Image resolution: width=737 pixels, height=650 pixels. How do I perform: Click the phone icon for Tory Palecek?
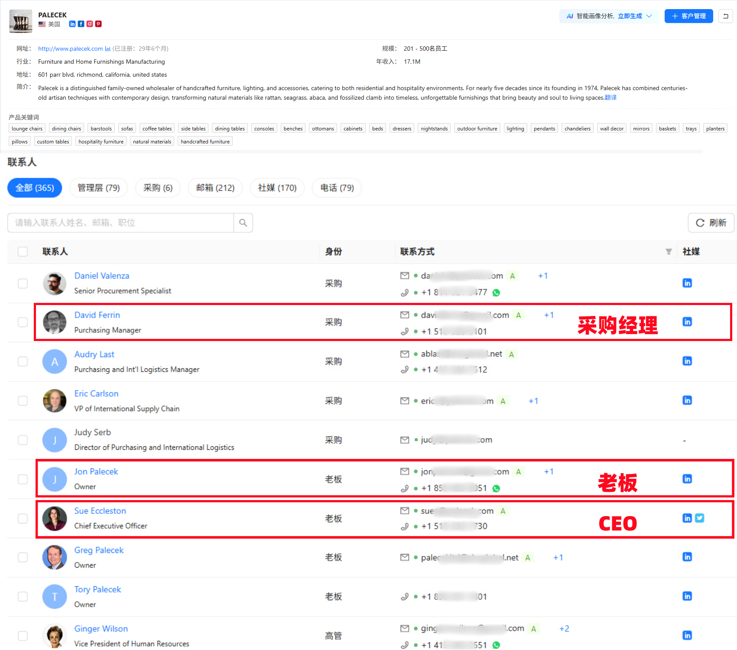point(405,597)
